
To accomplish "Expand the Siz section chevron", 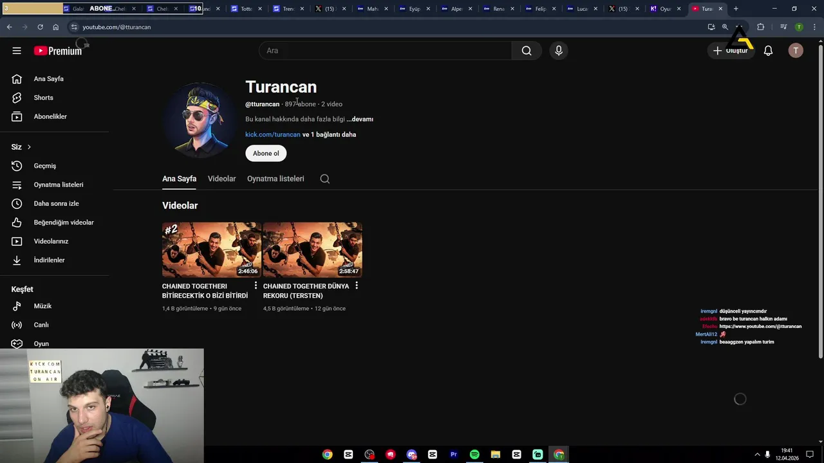I will (x=29, y=147).
